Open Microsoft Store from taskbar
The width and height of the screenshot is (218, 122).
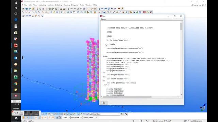coord(16,33)
